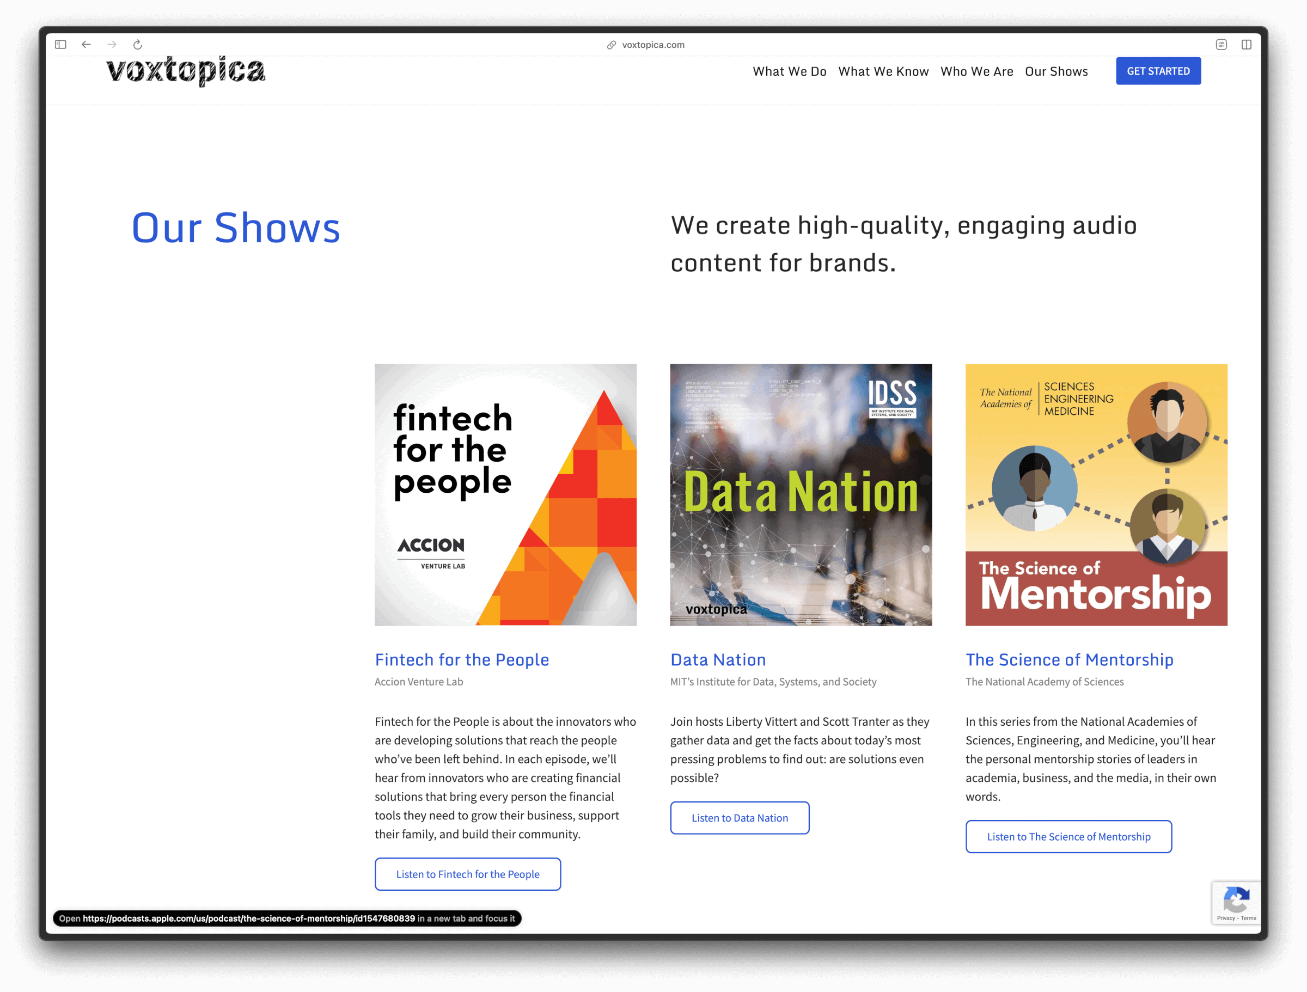Click Listen to Fintech for the People

coord(467,874)
